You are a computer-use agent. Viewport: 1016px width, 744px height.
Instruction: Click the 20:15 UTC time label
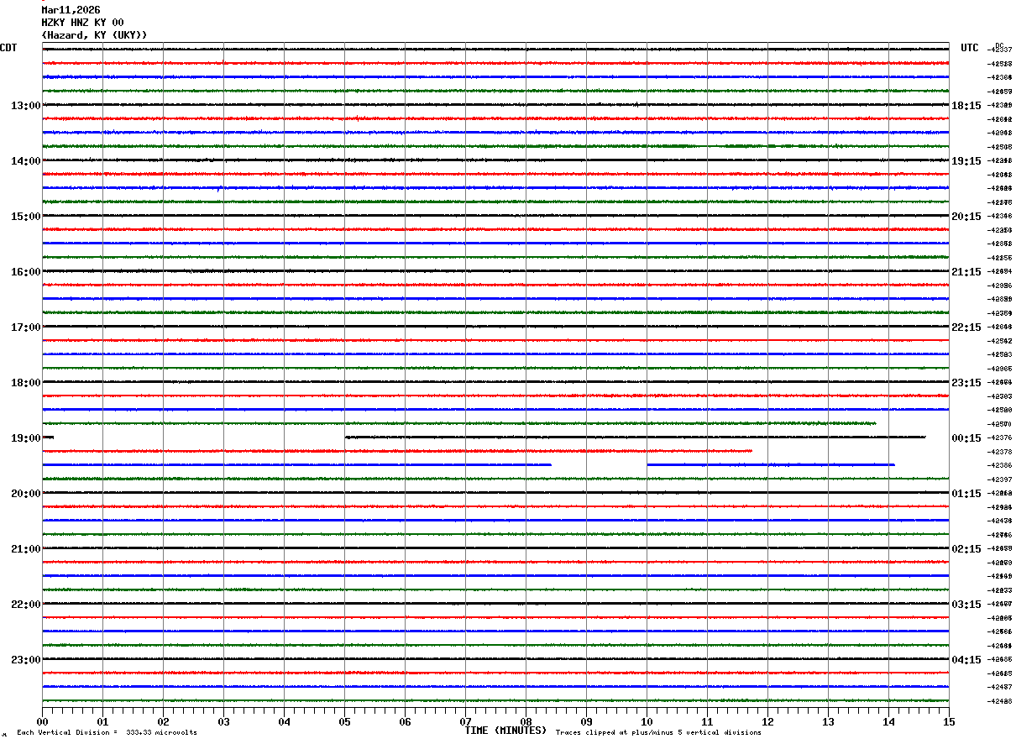pyautogui.click(x=966, y=217)
